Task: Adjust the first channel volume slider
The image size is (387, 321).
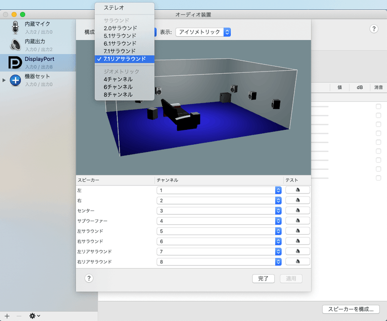Action: (x=320, y=106)
